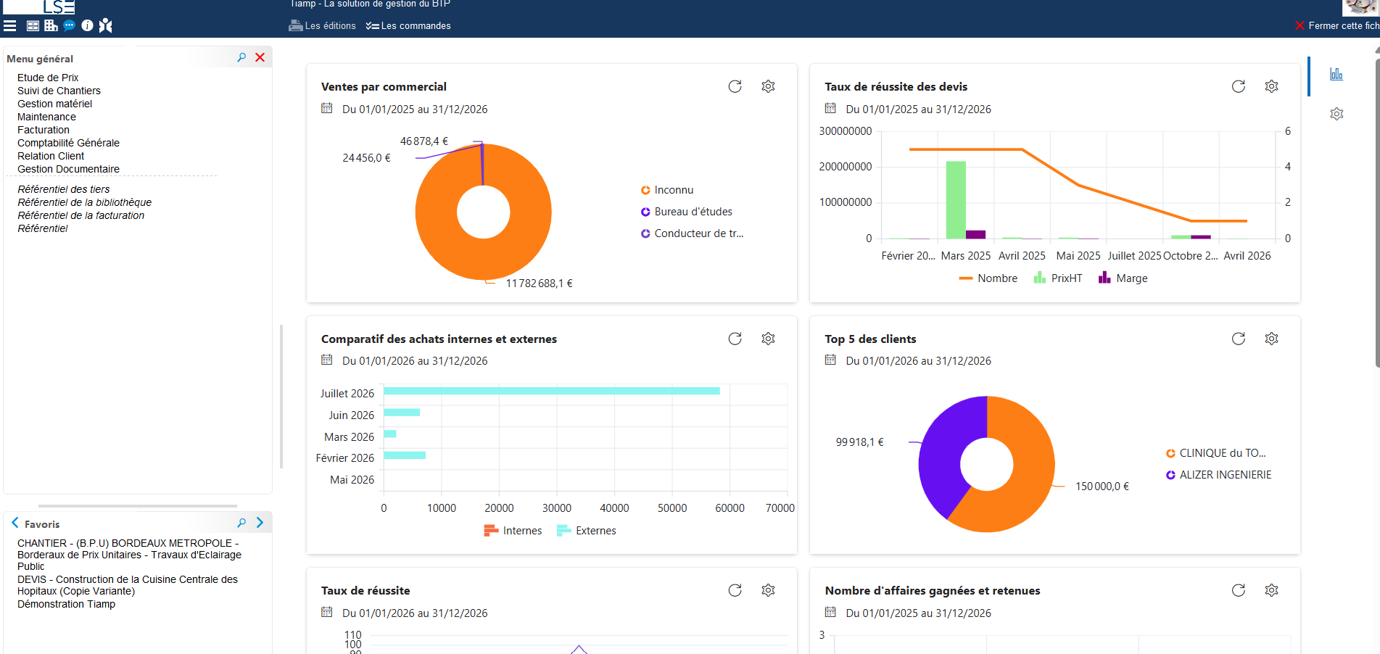The height and width of the screenshot is (654, 1380).
Task: Click Fermer cette fiche button
Action: pos(1337,25)
